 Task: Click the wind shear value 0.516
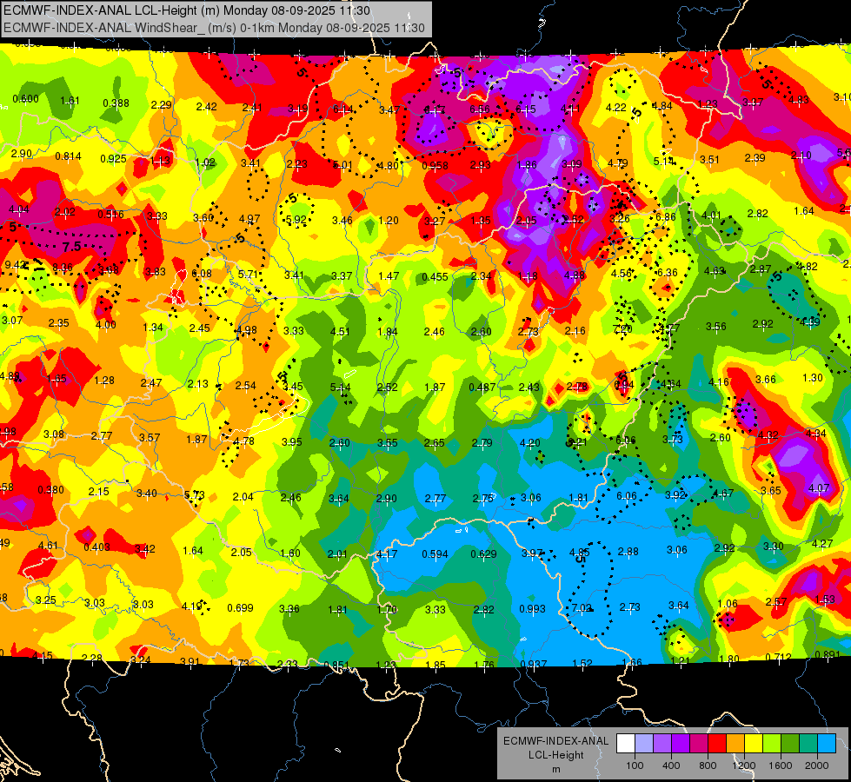click(110, 215)
